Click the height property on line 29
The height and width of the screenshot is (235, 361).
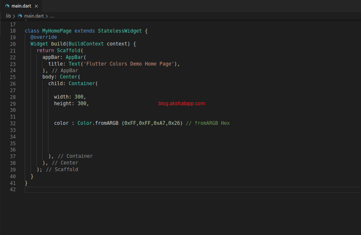(x=63, y=104)
